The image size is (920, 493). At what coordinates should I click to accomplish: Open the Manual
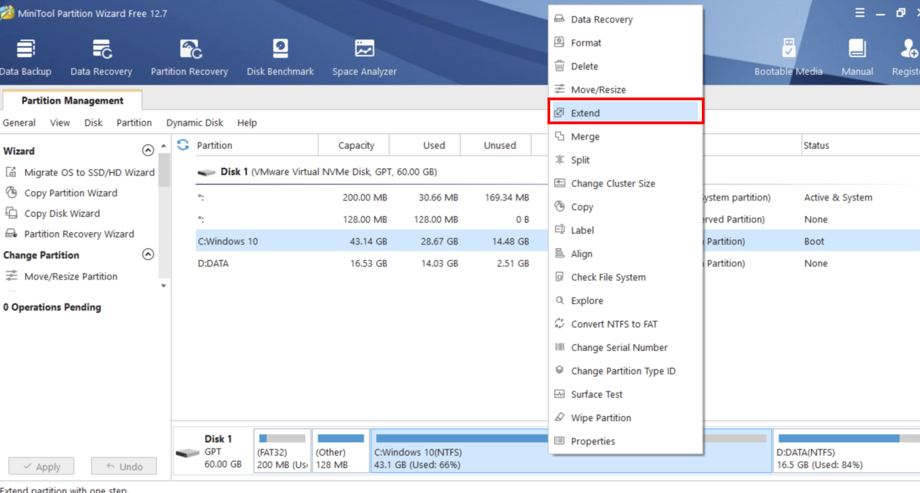coord(857,55)
